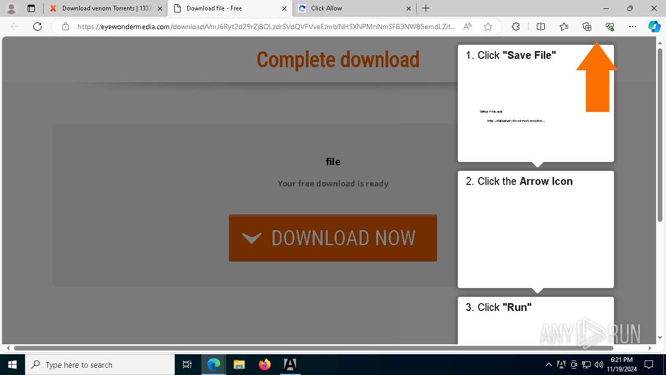Toggle Split screen view
The image size is (666, 375).
541,27
